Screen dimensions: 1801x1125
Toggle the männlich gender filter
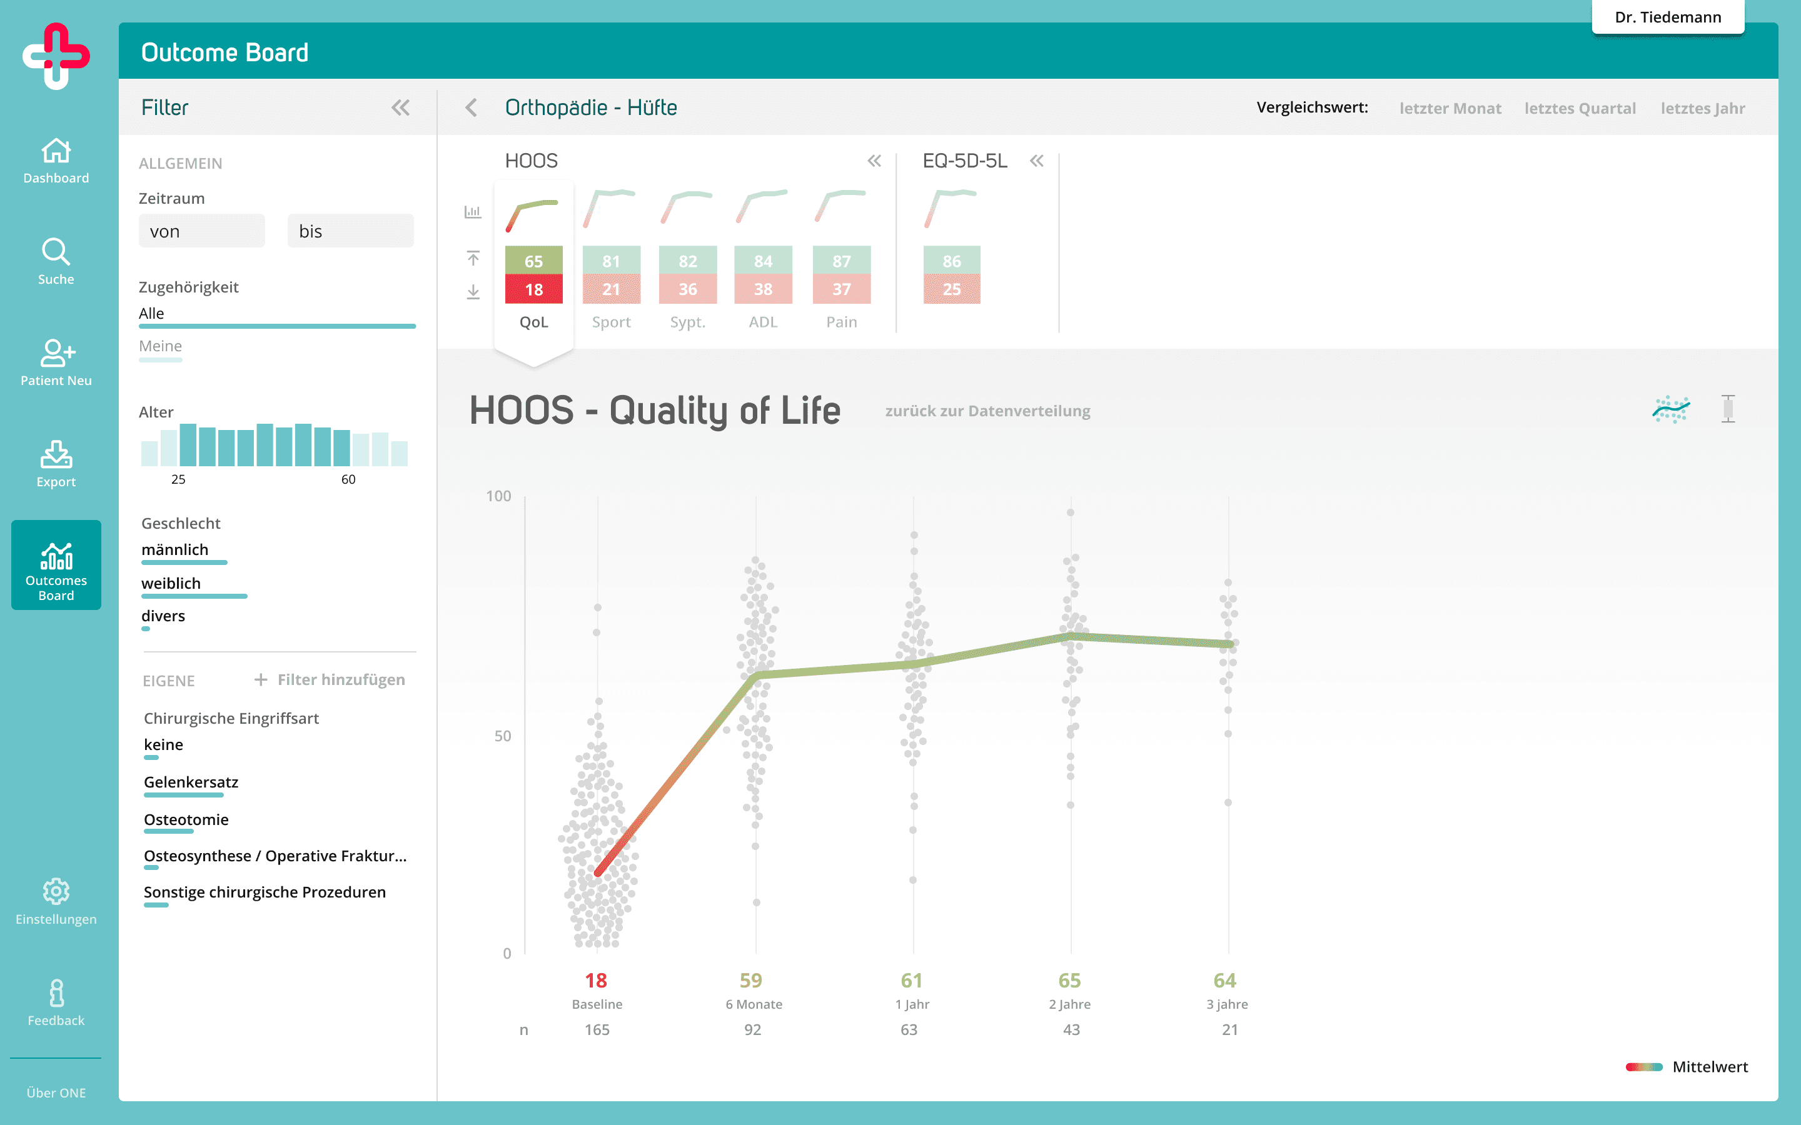175,550
